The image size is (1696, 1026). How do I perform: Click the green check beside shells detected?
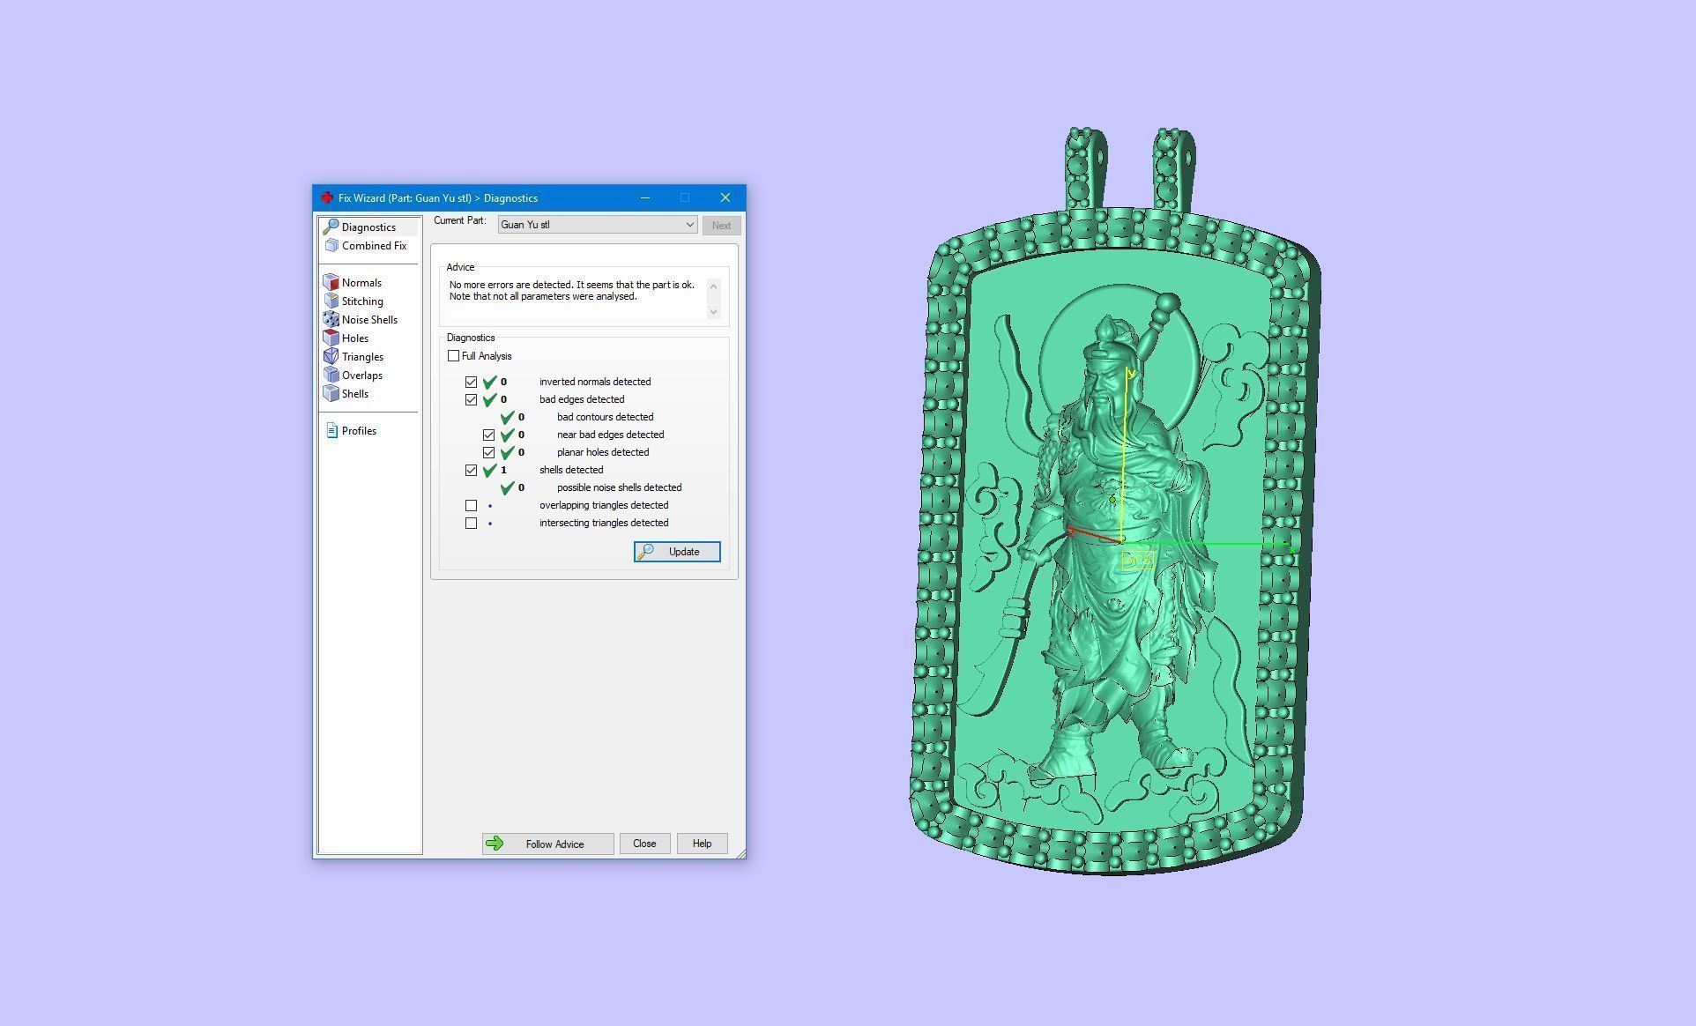[x=490, y=471]
